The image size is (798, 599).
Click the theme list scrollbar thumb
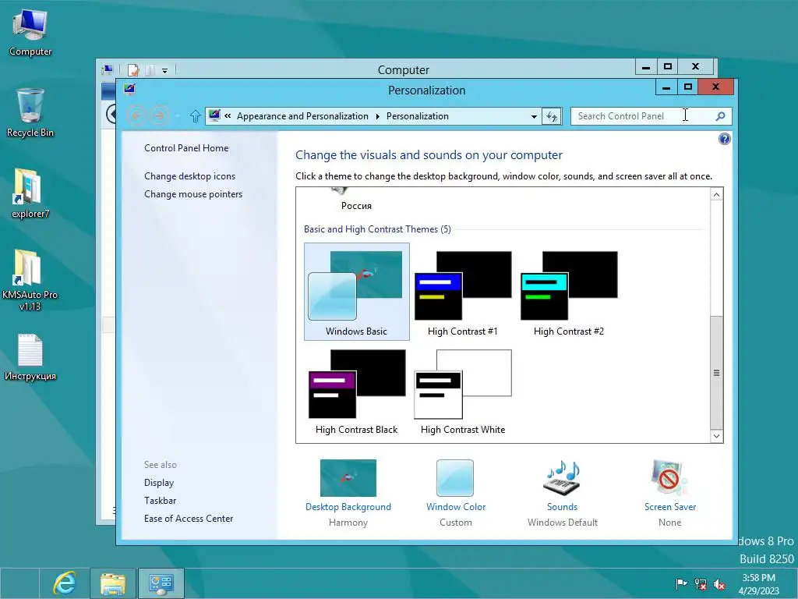(716, 372)
